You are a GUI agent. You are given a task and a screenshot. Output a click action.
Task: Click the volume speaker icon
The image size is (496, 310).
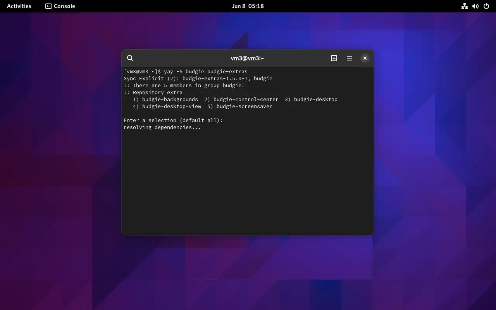[475, 6]
